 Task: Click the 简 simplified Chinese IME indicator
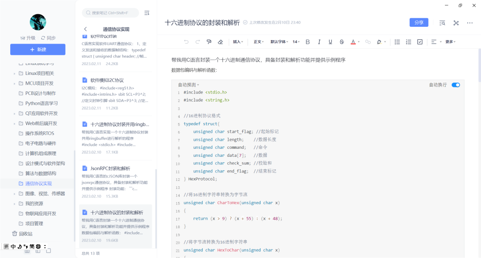(32, 246)
